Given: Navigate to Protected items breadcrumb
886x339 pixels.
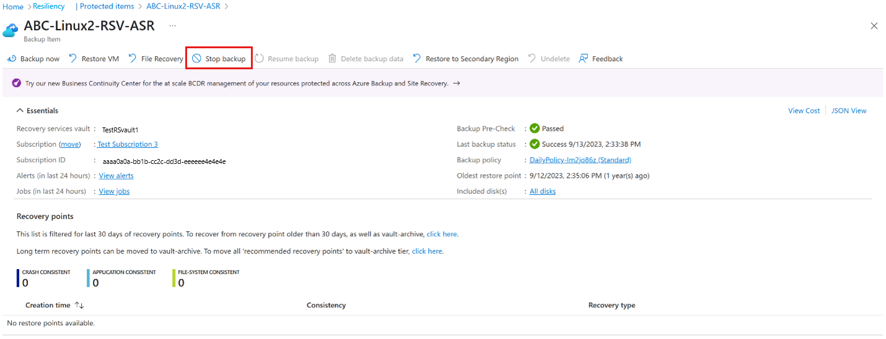Looking at the screenshot, I should coord(107,6).
